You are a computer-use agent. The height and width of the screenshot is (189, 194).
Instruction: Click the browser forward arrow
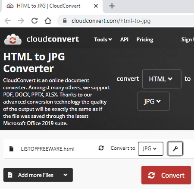click(21, 21)
